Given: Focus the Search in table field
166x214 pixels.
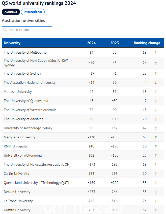Looking at the screenshot, I should (27, 30).
